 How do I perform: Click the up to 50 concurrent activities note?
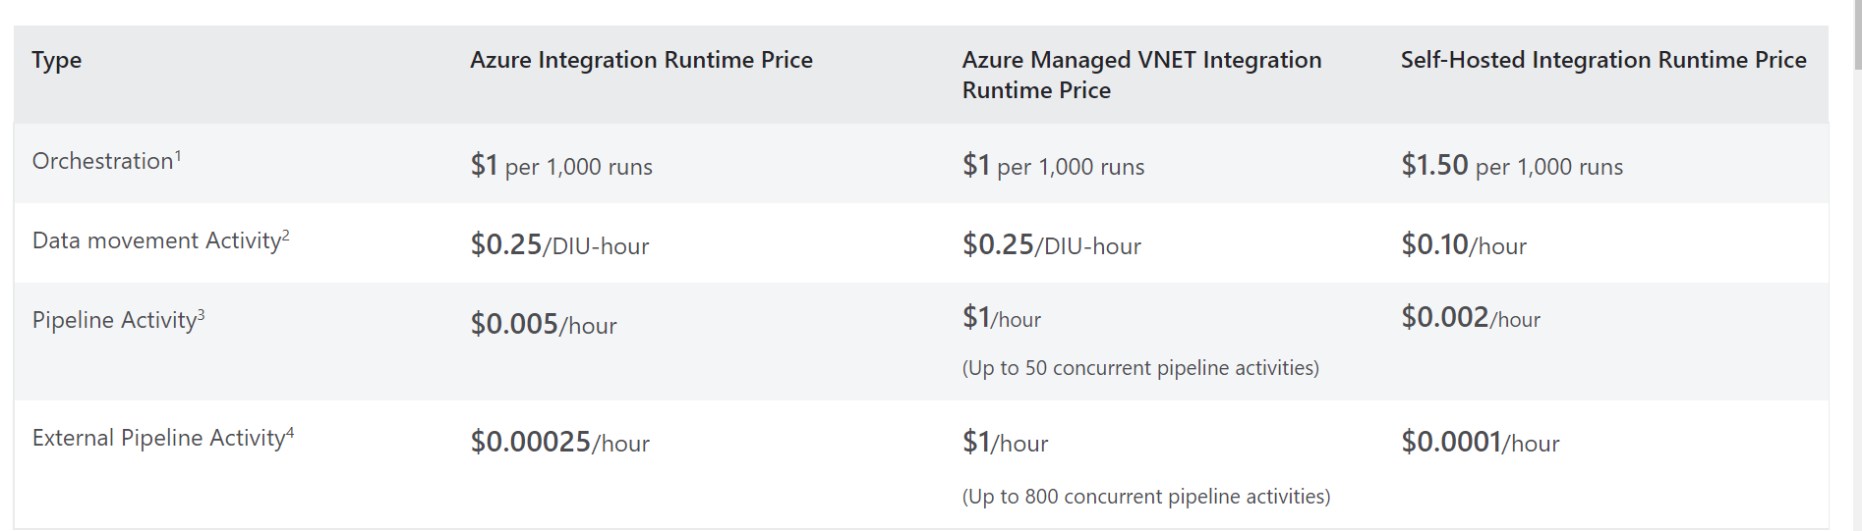click(1140, 368)
